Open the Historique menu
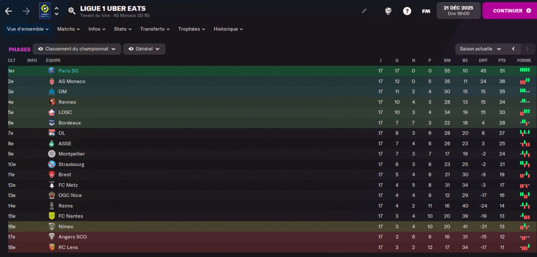This screenshot has width=537, height=257. [228, 29]
